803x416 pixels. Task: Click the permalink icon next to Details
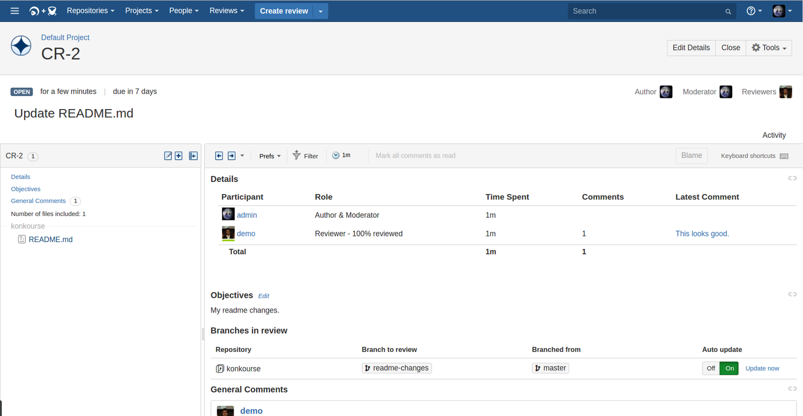(792, 178)
